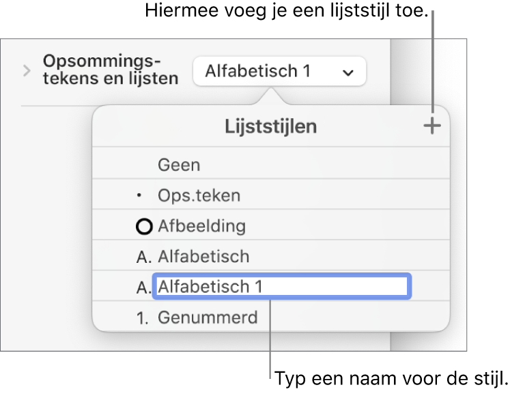Viewport: 510px width, 396px height.
Task: Pick the Alfabetisch list style
Action: 203,257
